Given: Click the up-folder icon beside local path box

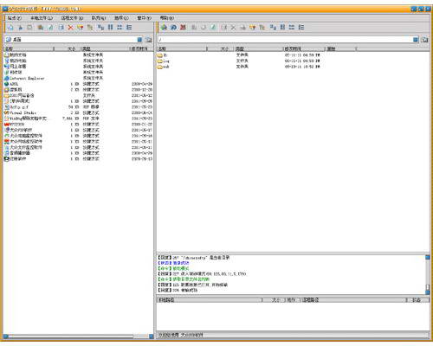Looking at the screenshot, I should 148,40.
